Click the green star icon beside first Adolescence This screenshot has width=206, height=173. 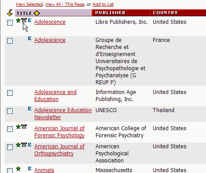[x=18, y=20]
